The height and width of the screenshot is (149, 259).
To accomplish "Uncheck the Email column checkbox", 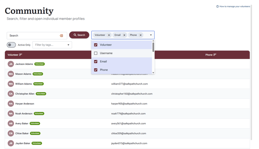I will [95, 61].
